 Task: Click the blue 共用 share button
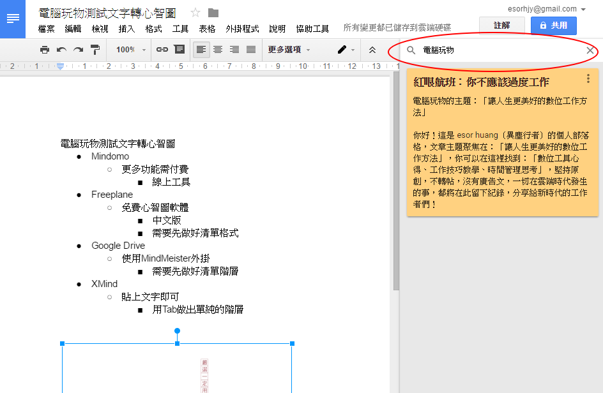pyautogui.click(x=553, y=26)
